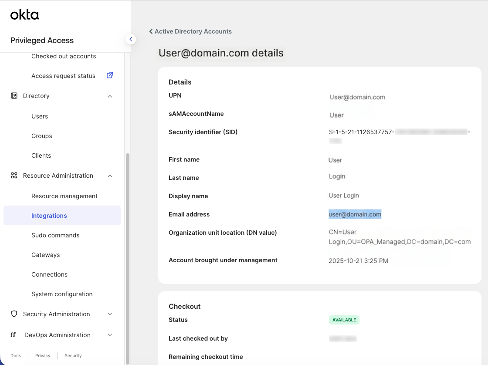The width and height of the screenshot is (488, 365).
Task: Go to Groups in Directory
Action: (x=42, y=136)
